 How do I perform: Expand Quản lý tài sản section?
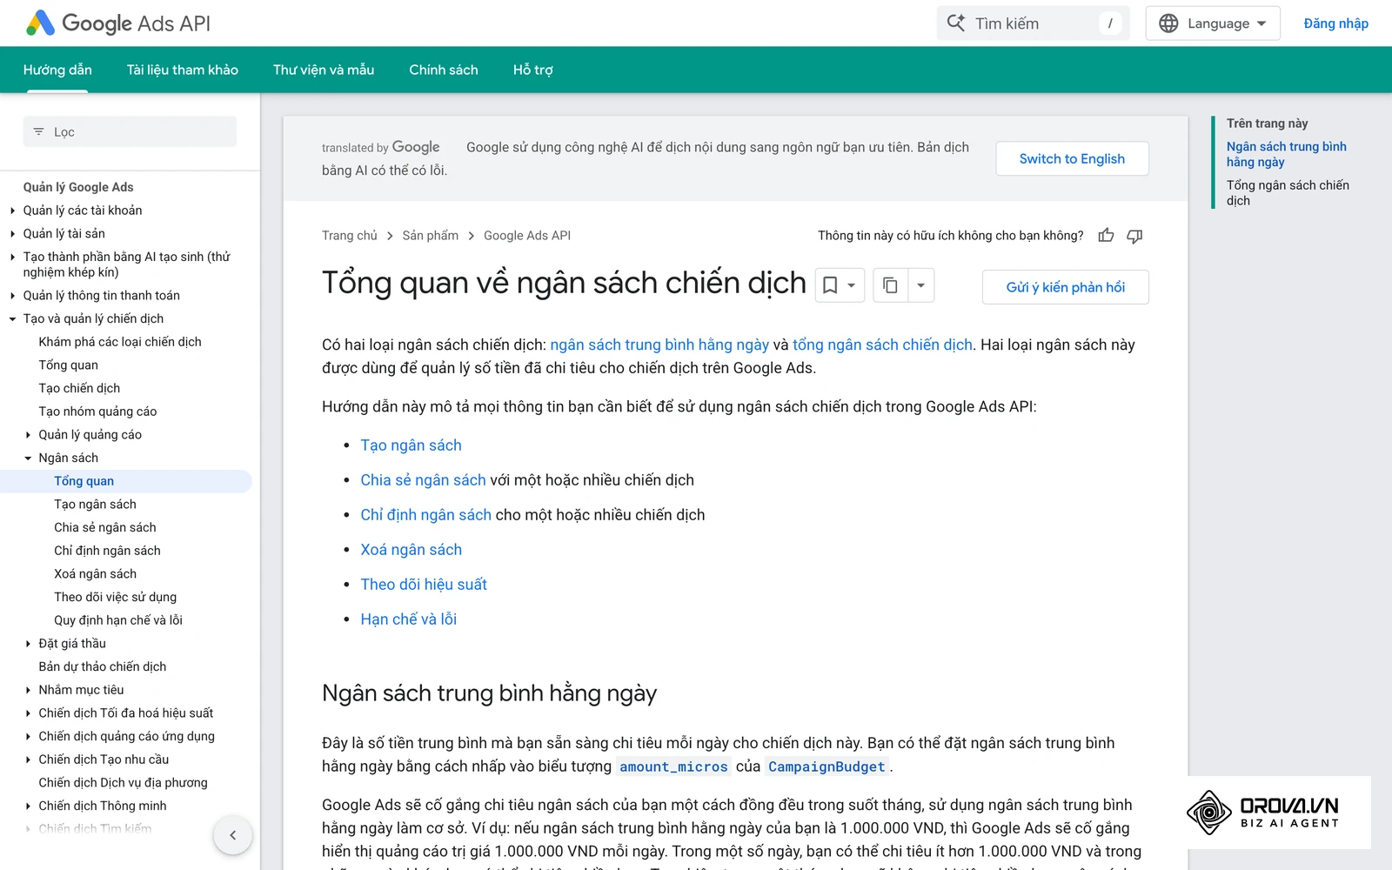tap(12, 234)
